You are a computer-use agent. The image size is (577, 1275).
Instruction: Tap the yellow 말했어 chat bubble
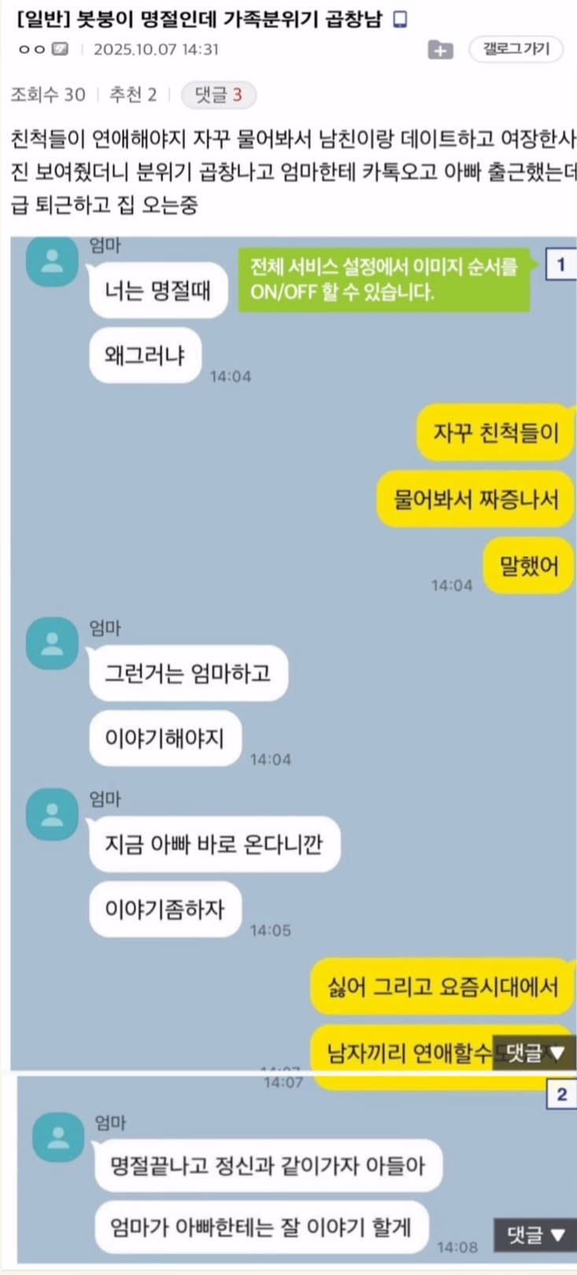click(x=528, y=565)
